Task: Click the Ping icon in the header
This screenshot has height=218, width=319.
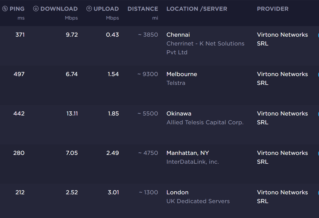Action: tap(5, 9)
